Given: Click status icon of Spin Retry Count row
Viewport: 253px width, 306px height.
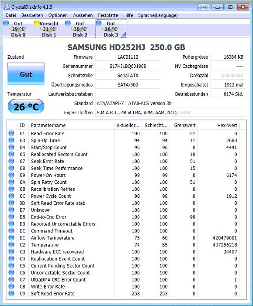Looking at the screenshot, I should (x=11, y=182).
